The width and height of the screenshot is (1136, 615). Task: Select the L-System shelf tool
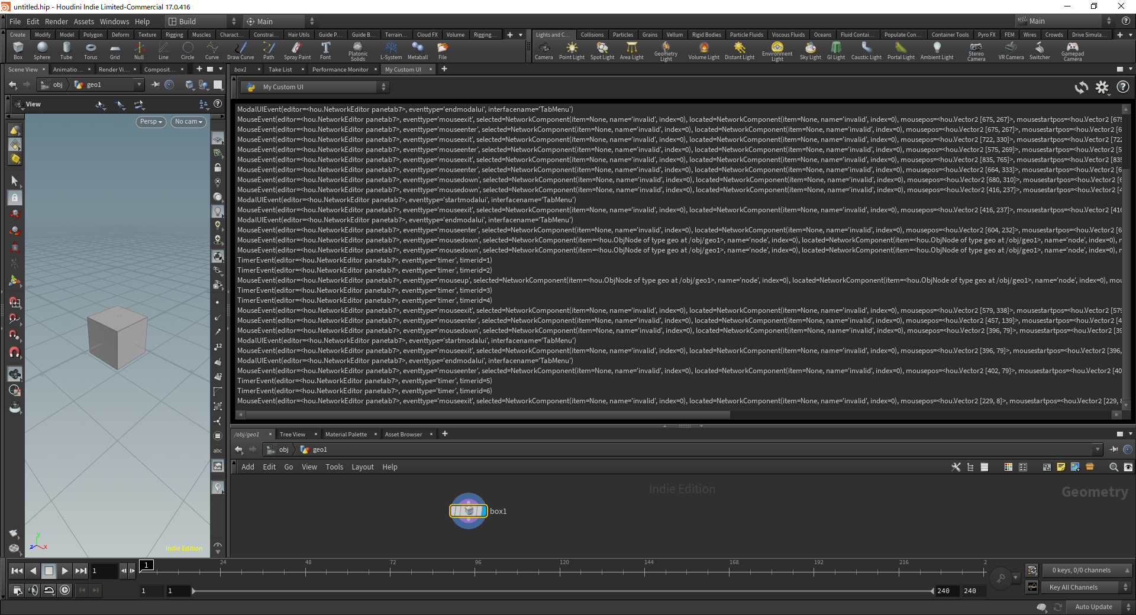point(390,50)
